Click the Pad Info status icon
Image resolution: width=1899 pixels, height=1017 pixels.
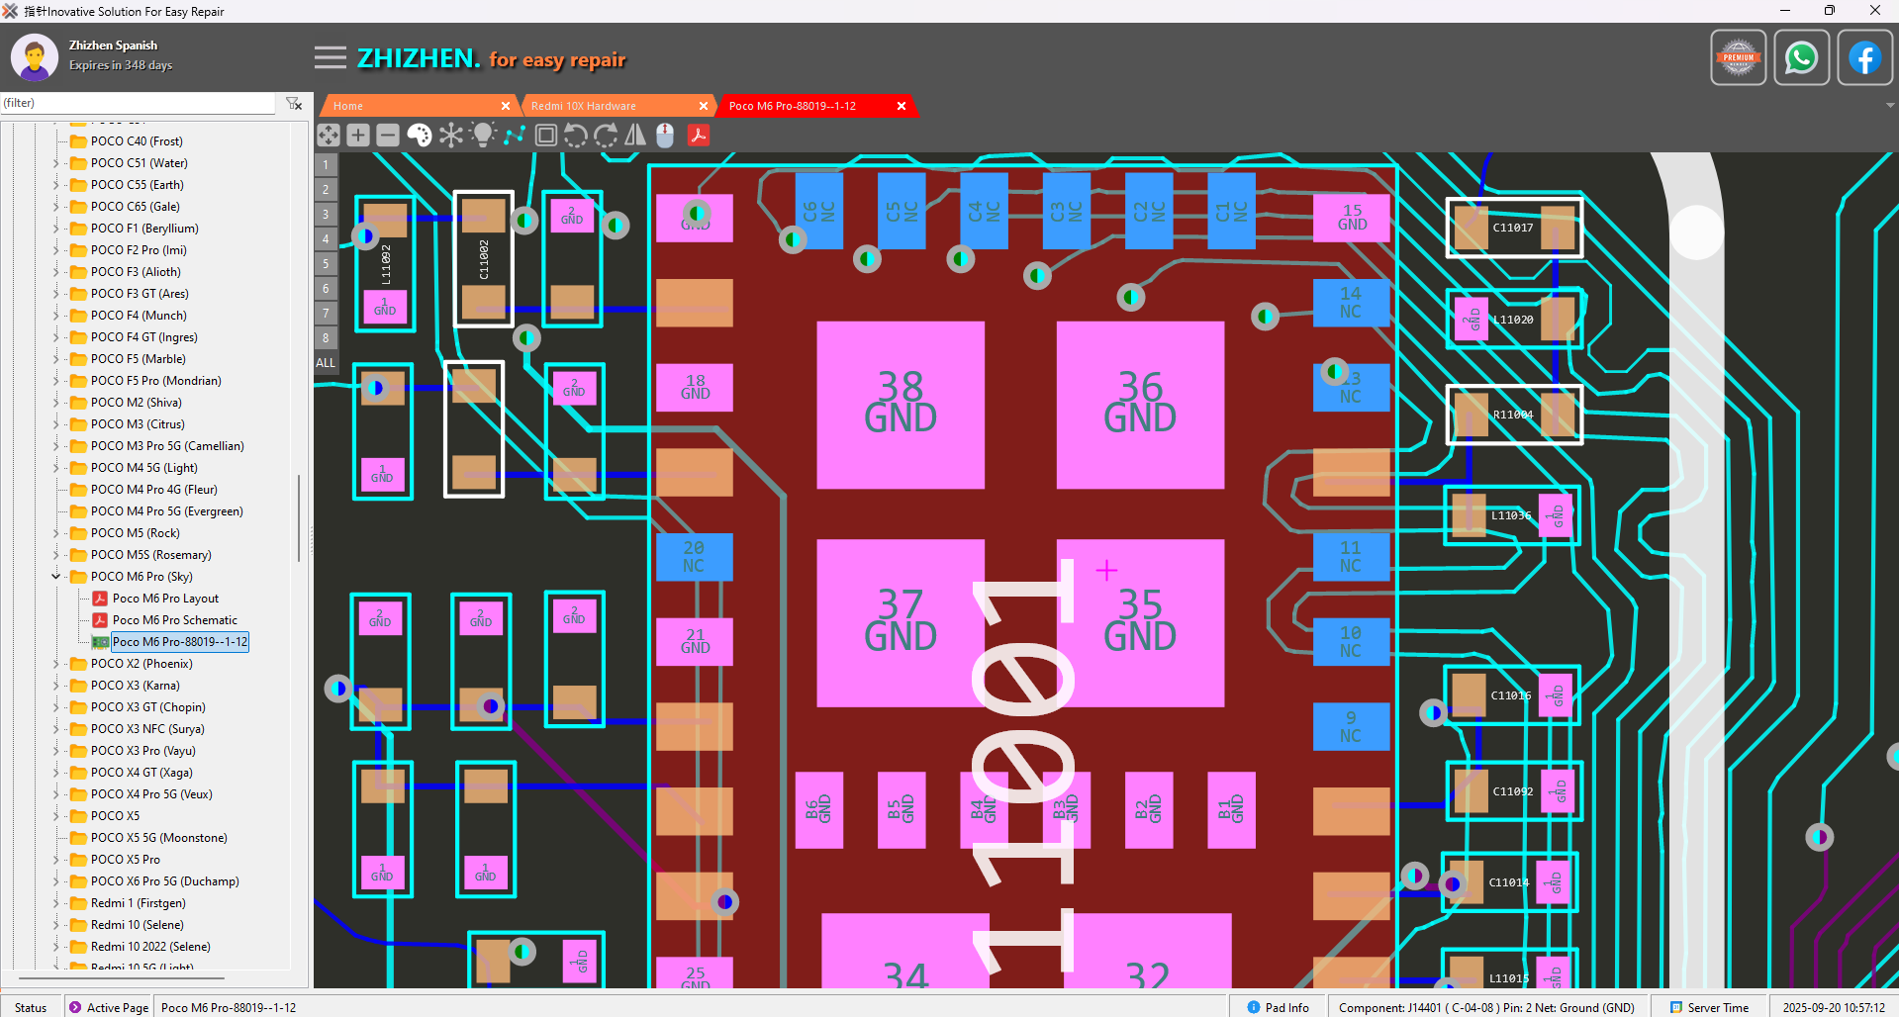tap(1254, 1007)
